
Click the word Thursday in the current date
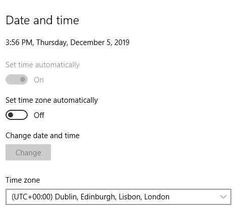click(x=52, y=43)
